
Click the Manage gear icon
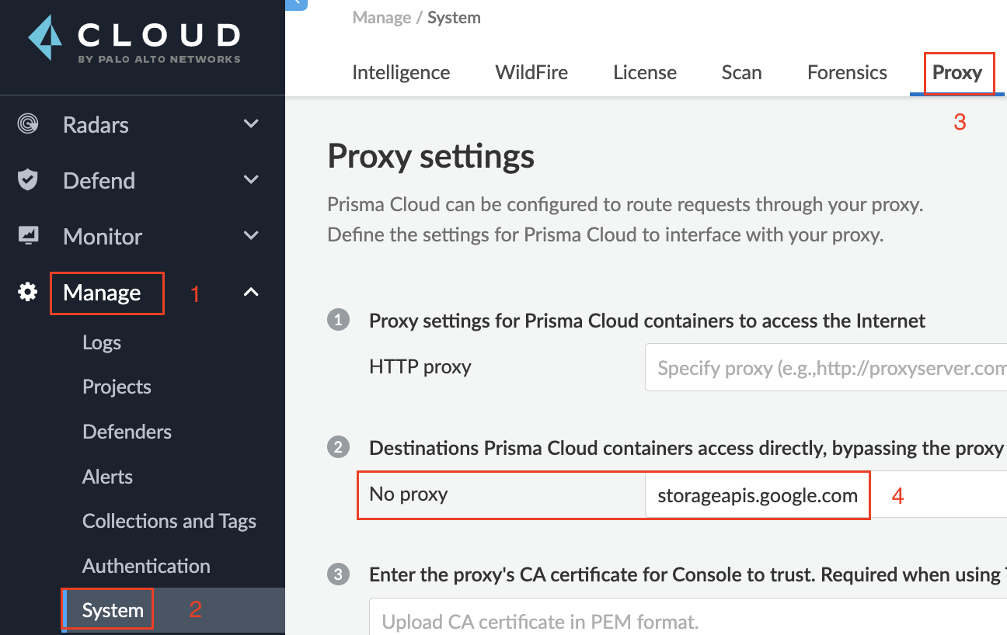28,292
